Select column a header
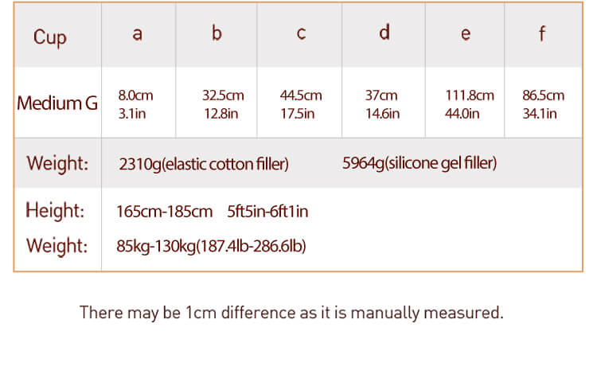Image resolution: width=597 pixels, height=374 pixels. [138, 33]
